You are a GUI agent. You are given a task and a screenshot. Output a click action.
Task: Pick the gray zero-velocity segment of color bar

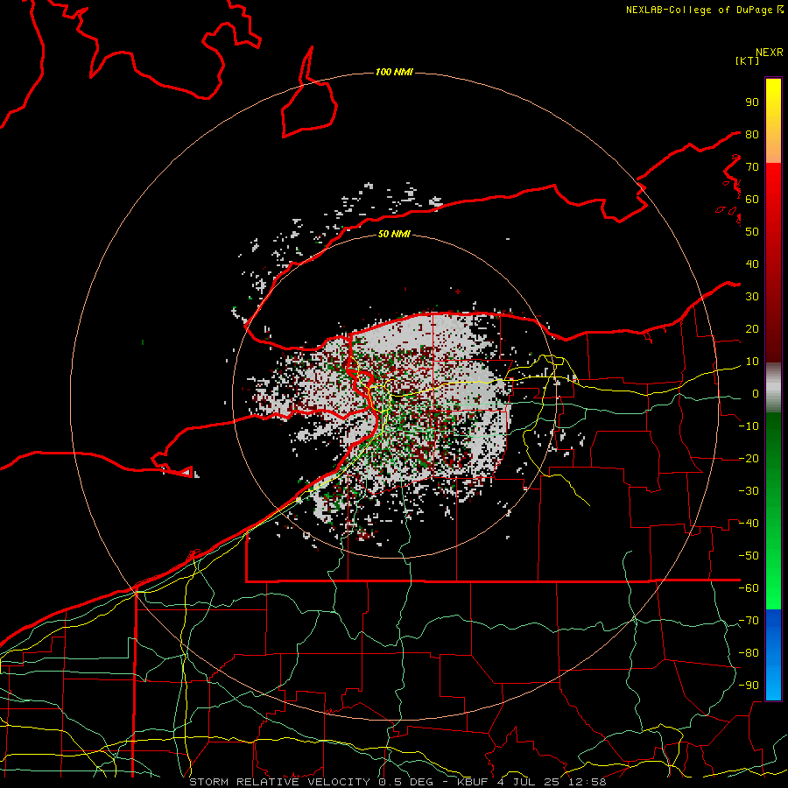point(773,388)
